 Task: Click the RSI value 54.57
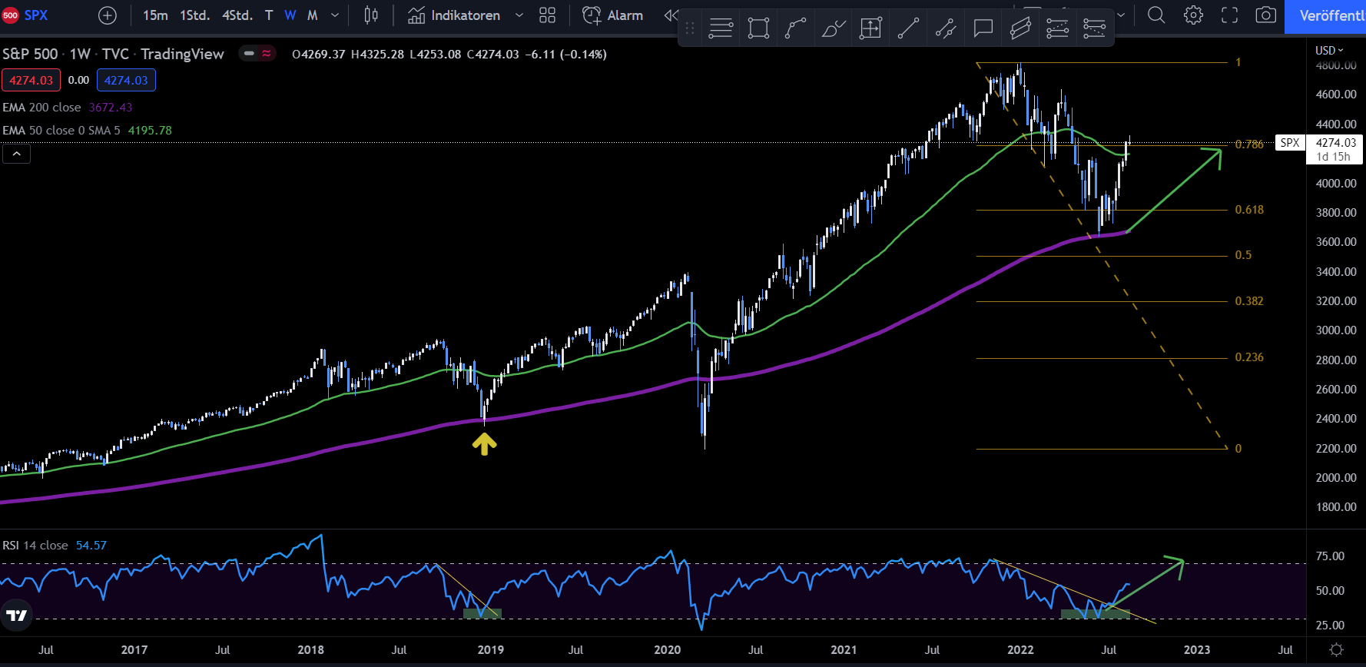coord(91,546)
